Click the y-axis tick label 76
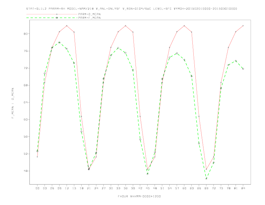265x205 pixels. click(x=25, y=51)
